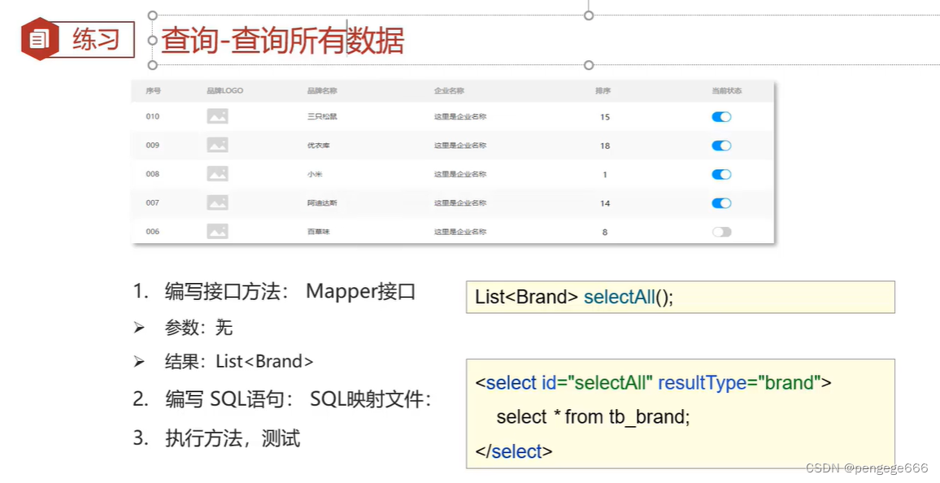Click the red hexagon document icon beside 练习
Viewport: 940px width, 483px height.
pyautogui.click(x=40, y=39)
